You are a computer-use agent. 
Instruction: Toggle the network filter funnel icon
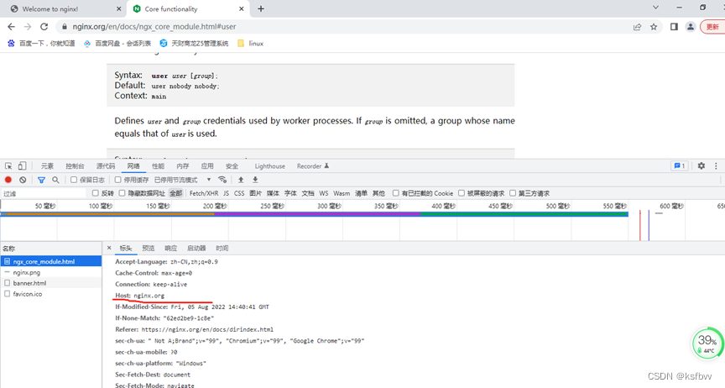click(x=41, y=180)
